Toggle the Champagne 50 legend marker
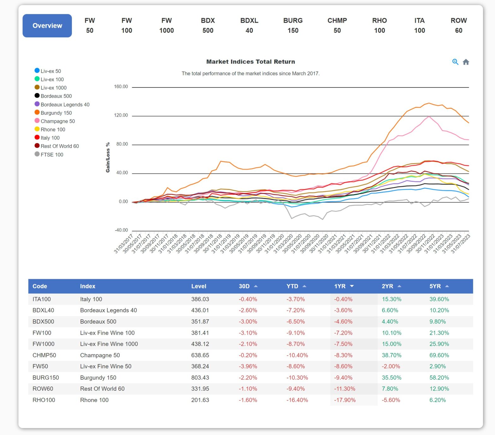Image resolution: width=495 pixels, height=435 pixels. pyautogui.click(x=37, y=121)
